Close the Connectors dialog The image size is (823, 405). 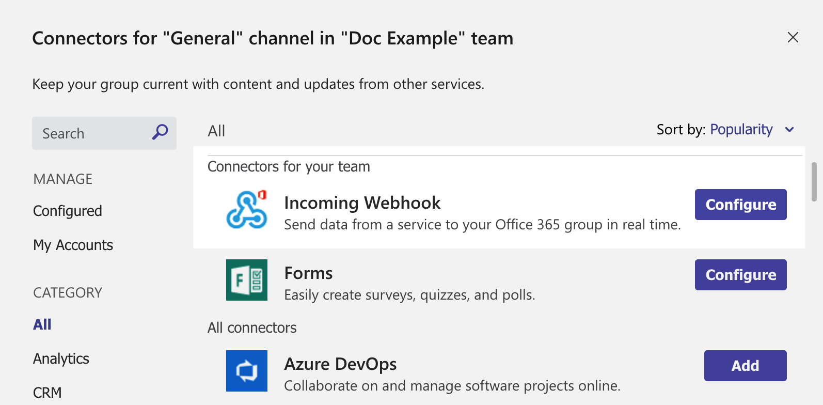pos(793,37)
